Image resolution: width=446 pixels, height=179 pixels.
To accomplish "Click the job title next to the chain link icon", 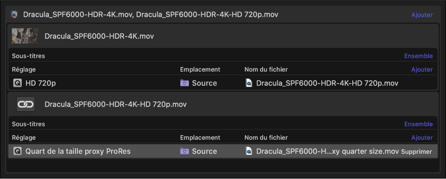I will [x=115, y=104].
